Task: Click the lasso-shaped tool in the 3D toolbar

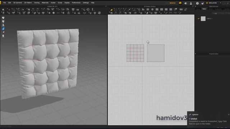Action: click(x=88, y=9)
